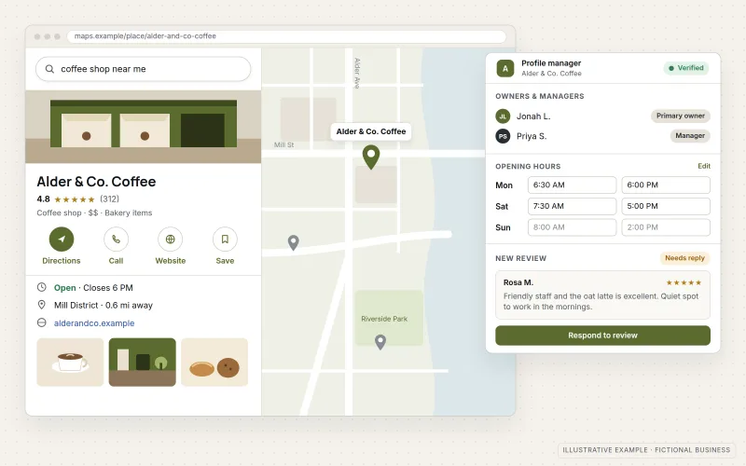This screenshot has height=466, width=746.
Task: Click the clock icon beside Open hours
Action: coord(42,287)
